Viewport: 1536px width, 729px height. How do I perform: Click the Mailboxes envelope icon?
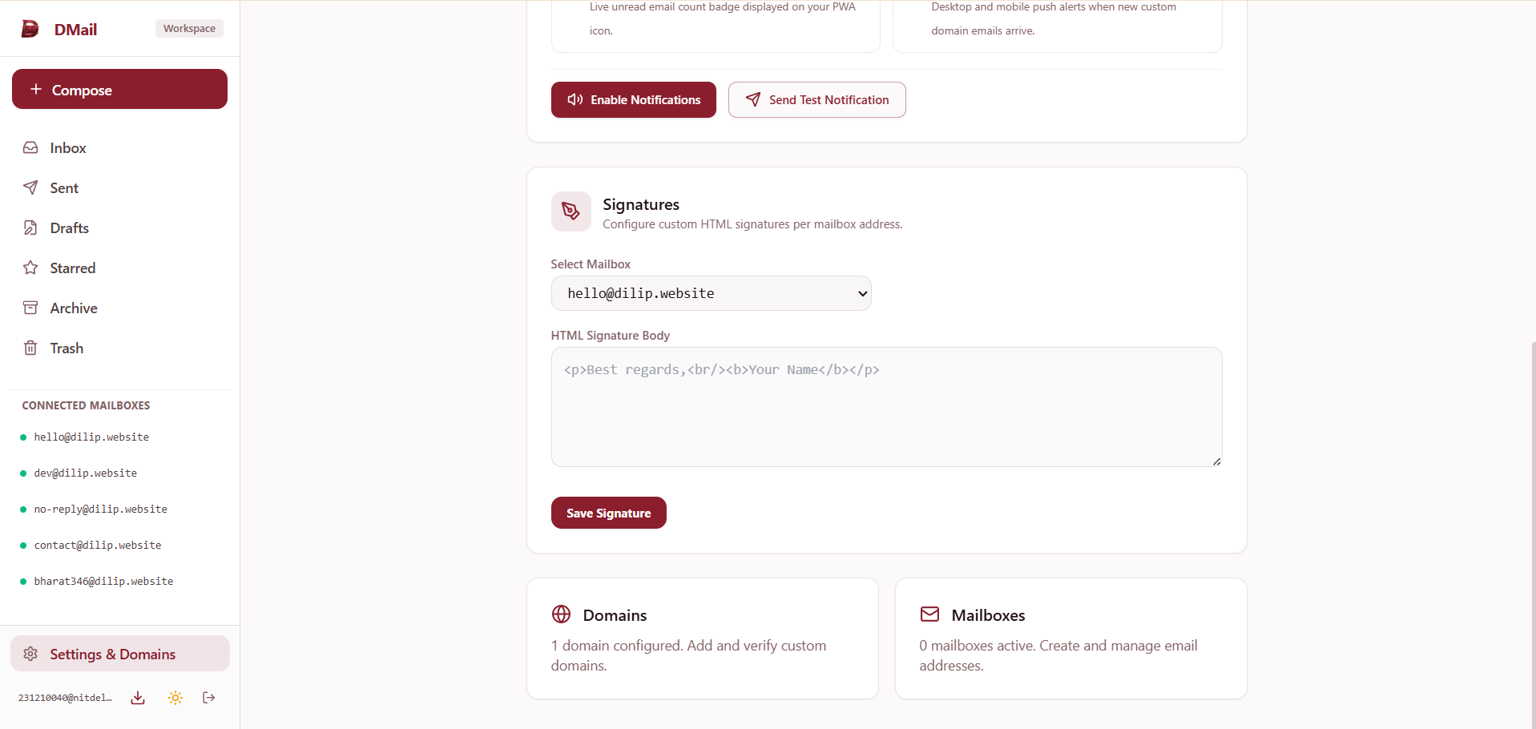coord(929,614)
